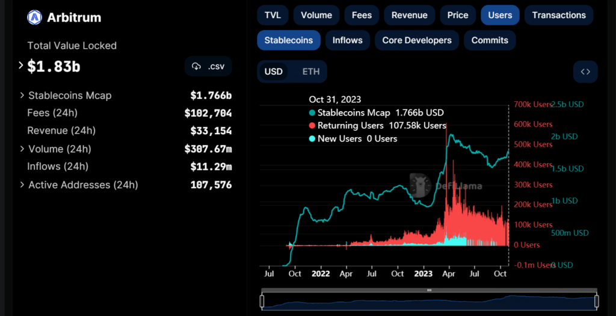The height and width of the screenshot is (316, 616).
Task: Show Core Developers on the chart
Action: click(x=417, y=40)
